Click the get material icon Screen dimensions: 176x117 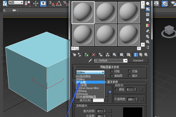pos(74,55)
